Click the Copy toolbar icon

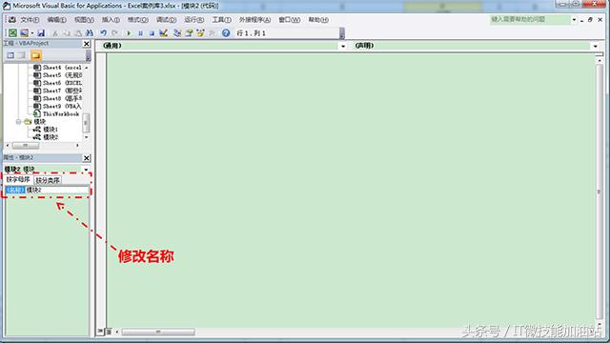[x=67, y=33]
